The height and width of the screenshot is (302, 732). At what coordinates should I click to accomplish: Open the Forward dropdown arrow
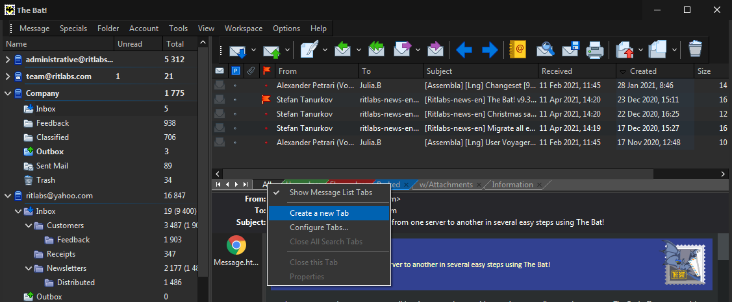click(418, 50)
